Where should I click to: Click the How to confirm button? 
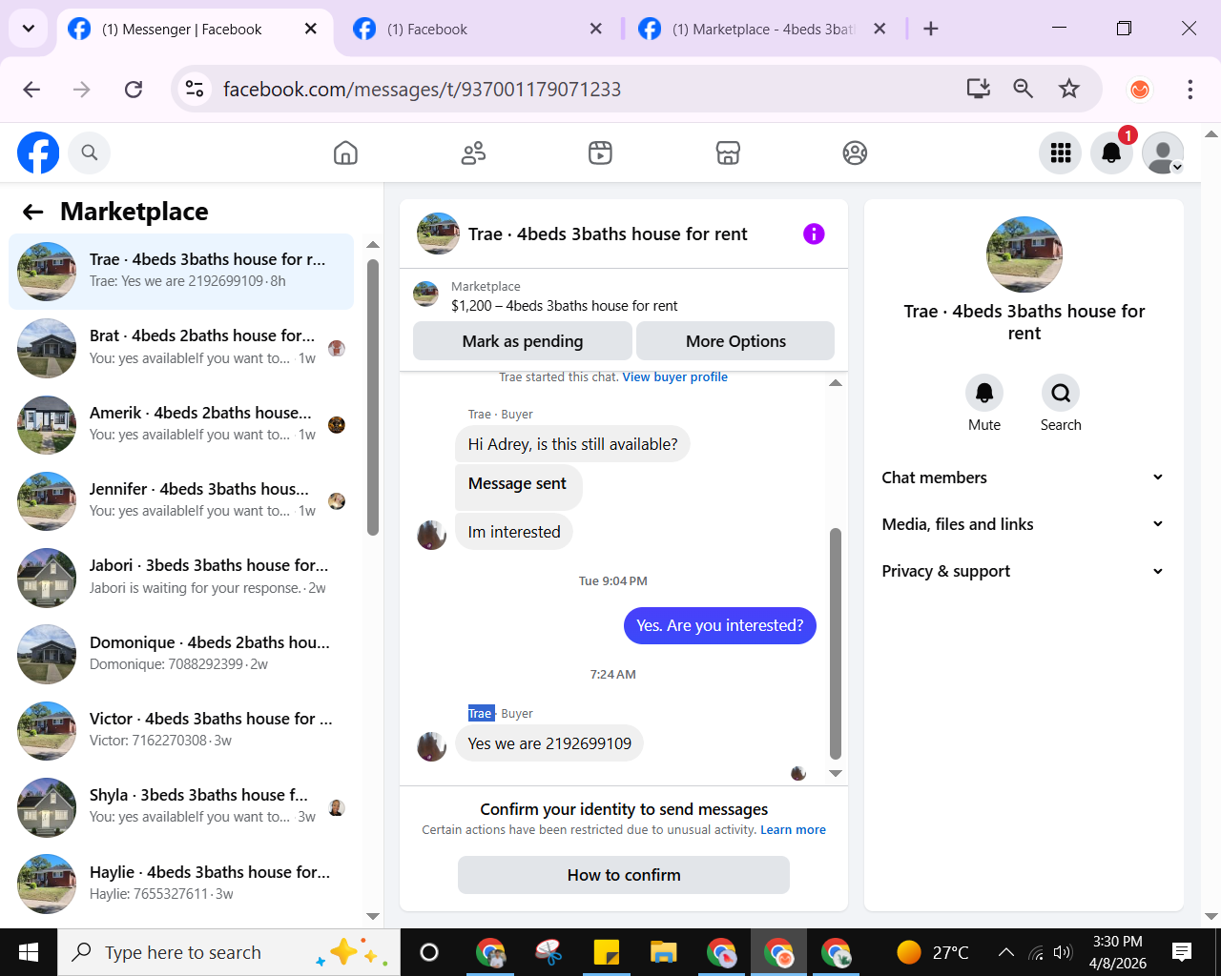point(624,875)
